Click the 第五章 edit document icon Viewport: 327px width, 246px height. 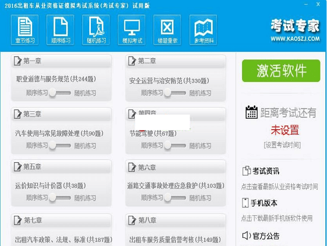(x=17, y=167)
